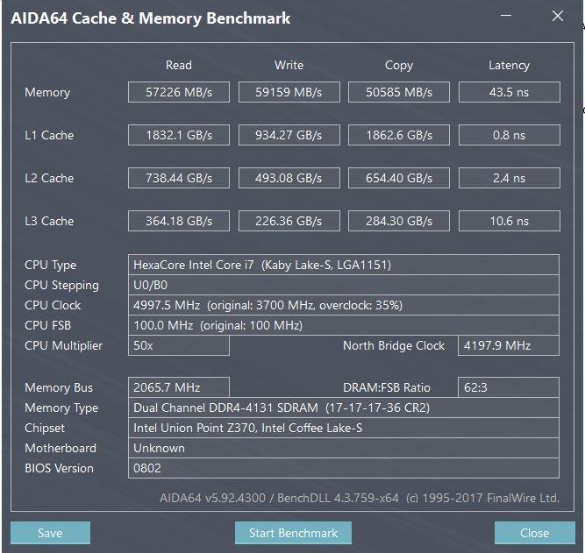The width and height of the screenshot is (585, 553).
Task: Select L2 Cache Read 738.44 GB/s
Action: coord(179,178)
